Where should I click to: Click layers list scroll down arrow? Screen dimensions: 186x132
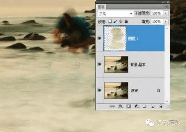click(167, 101)
